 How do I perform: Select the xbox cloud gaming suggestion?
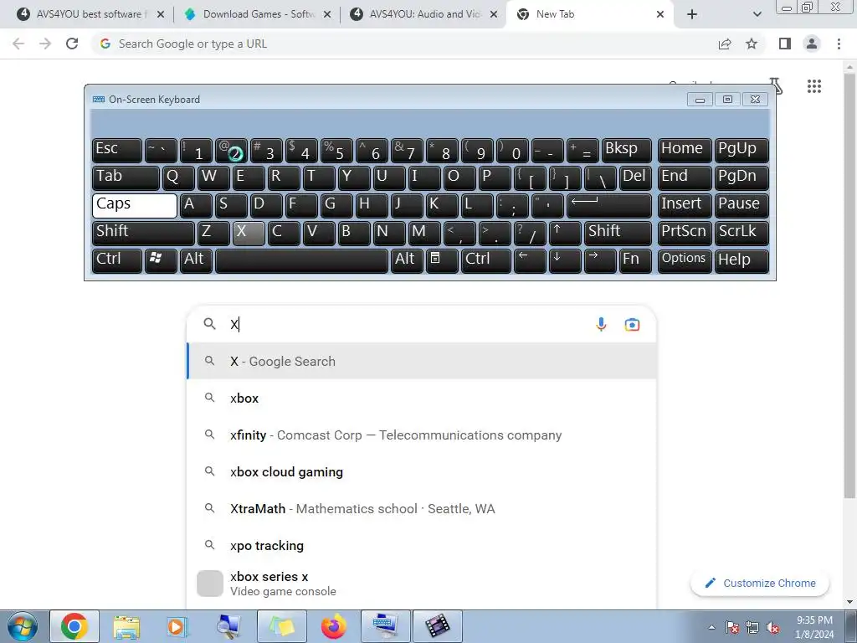click(x=422, y=472)
